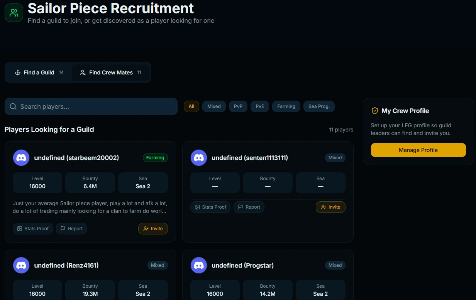Report player starbeem20002

[71, 229]
